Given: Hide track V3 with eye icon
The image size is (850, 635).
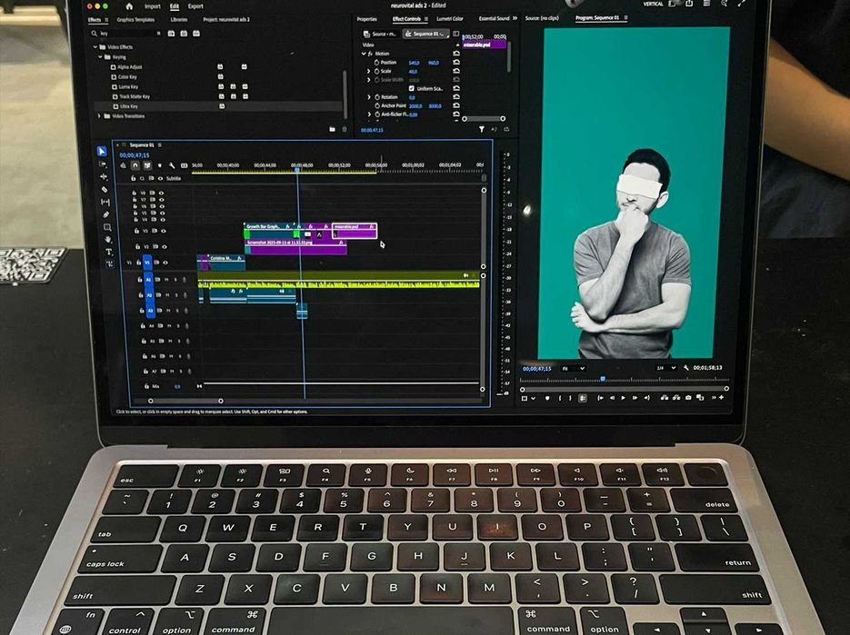Looking at the screenshot, I should click(x=163, y=231).
